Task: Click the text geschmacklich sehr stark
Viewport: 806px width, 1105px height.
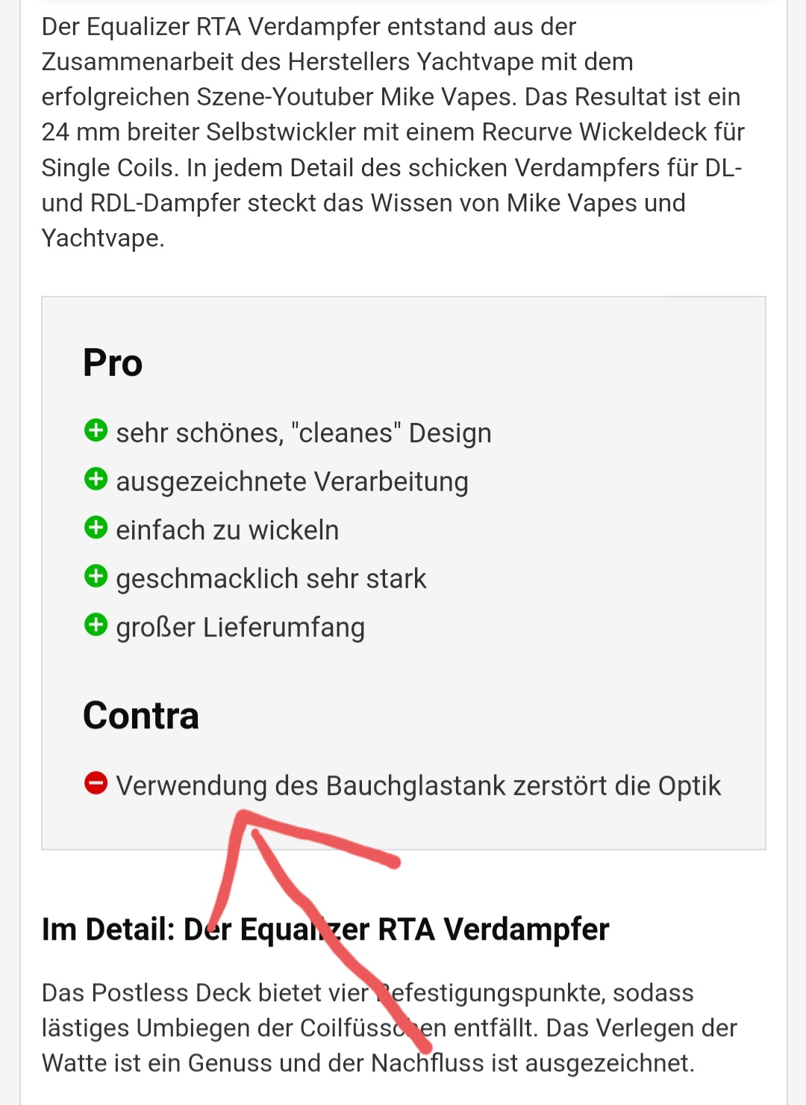Action: 271,579
